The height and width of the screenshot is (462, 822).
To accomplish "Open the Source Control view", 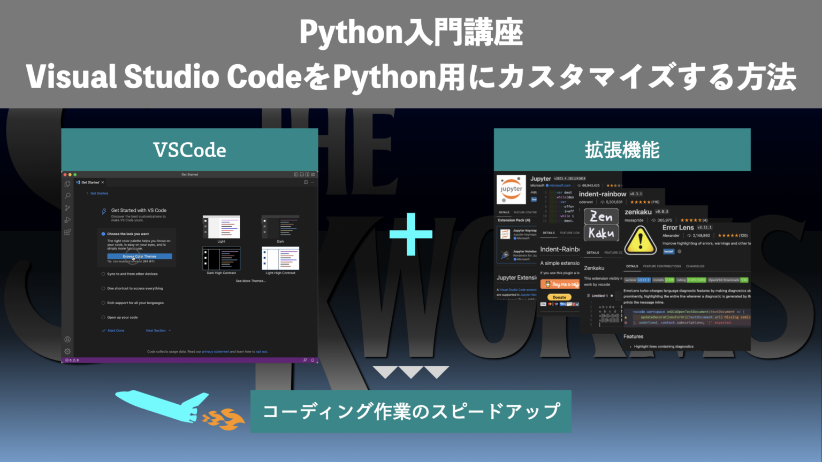I will point(67,208).
